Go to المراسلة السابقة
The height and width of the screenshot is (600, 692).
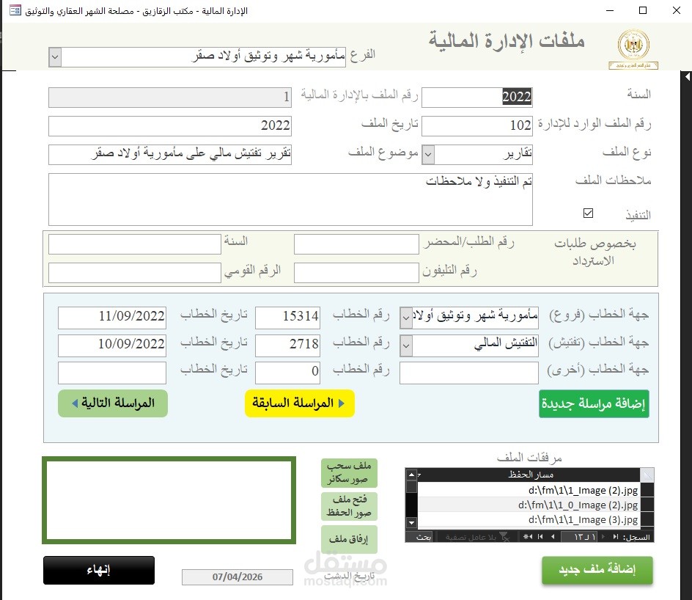300,403
